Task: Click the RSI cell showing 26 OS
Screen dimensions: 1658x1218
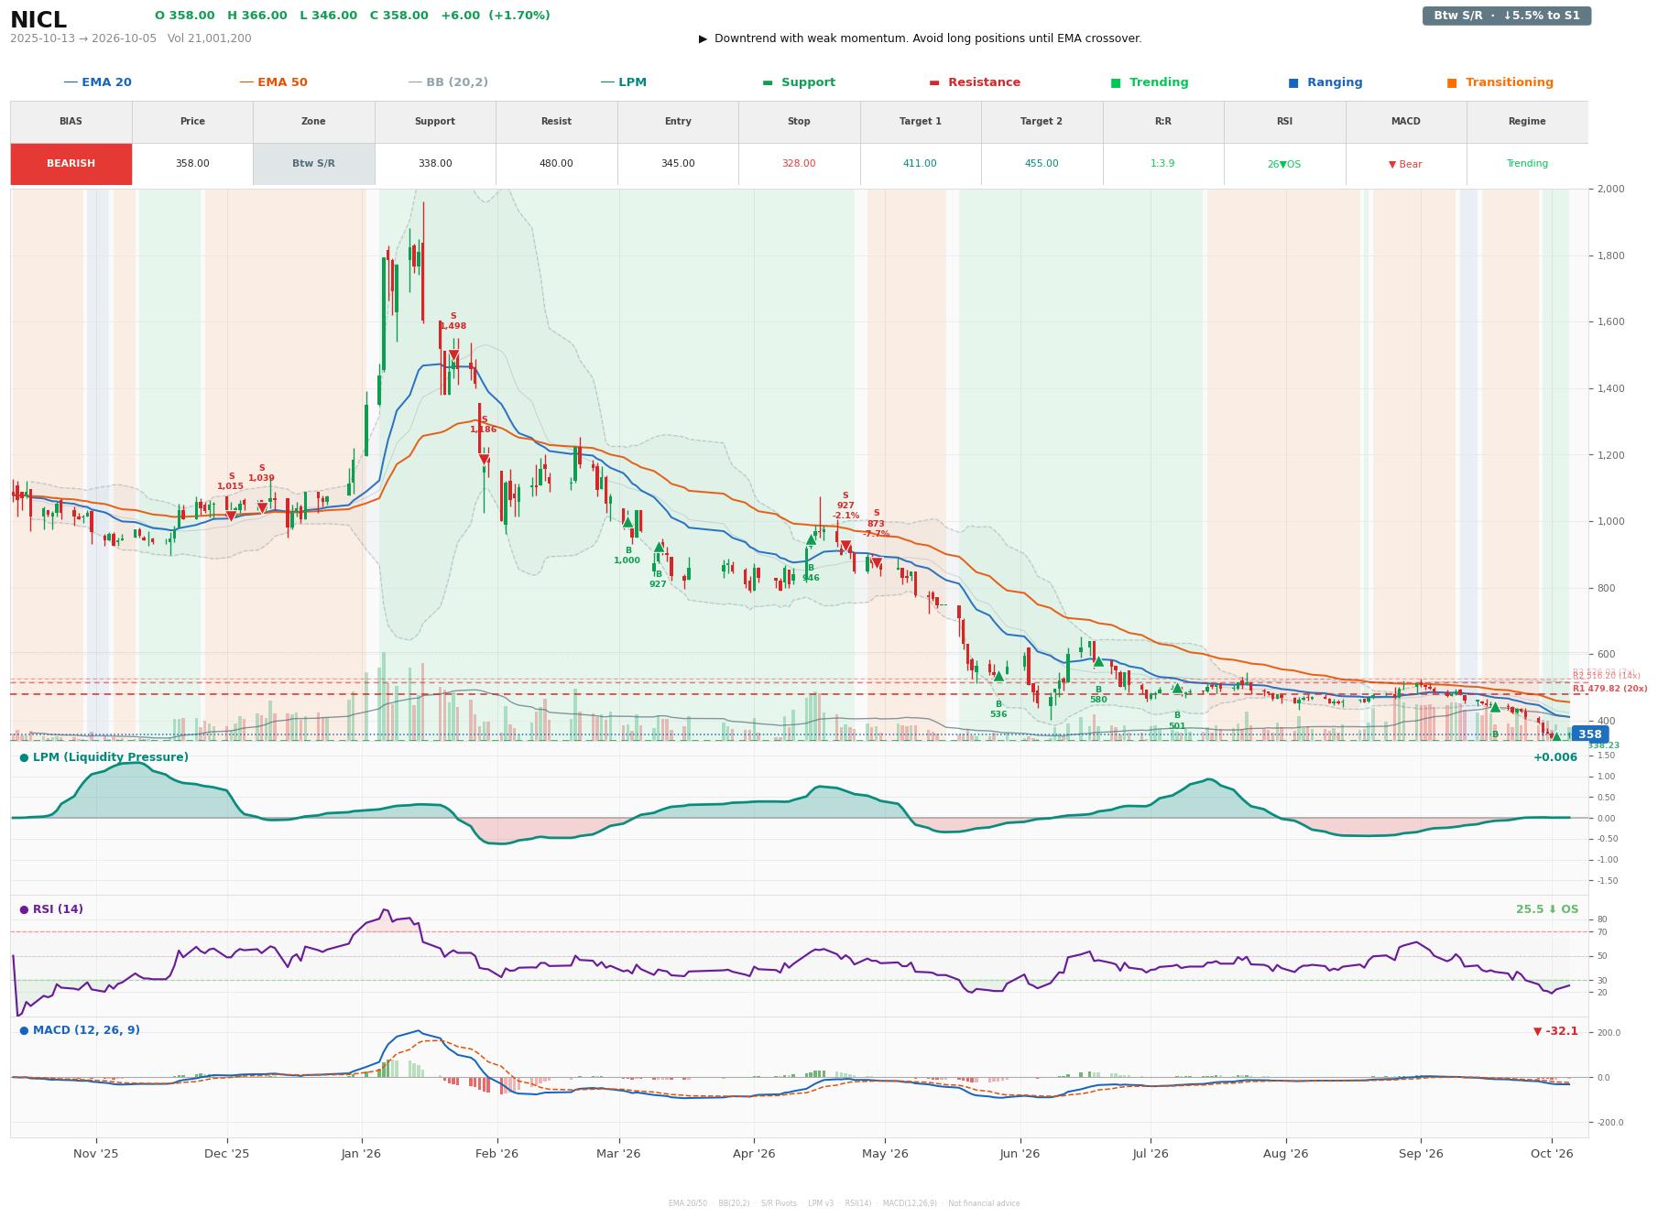Action: click(x=1284, y=164)
